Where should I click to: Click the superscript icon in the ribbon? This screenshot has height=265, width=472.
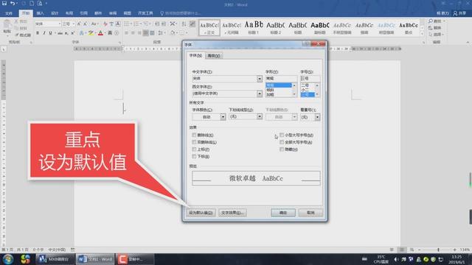coord(72,33)
